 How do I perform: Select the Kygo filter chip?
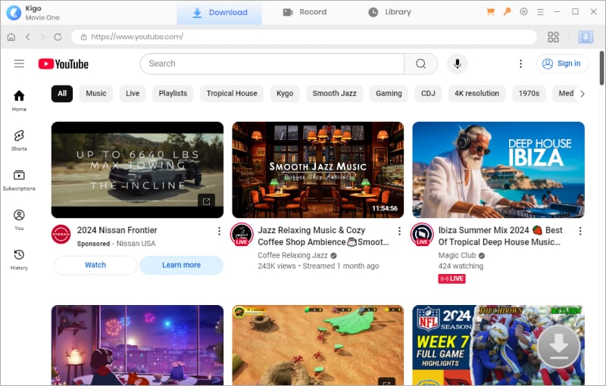click(x=285, y=93)
